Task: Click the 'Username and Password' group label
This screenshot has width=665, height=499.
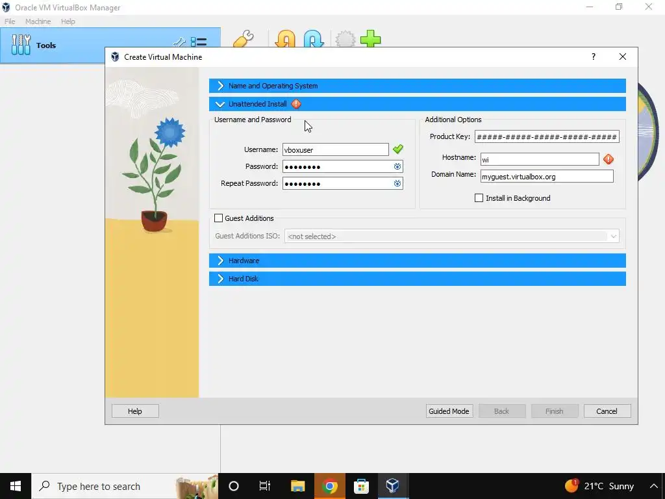Action: pyautogui.click(x=253, y=120)
